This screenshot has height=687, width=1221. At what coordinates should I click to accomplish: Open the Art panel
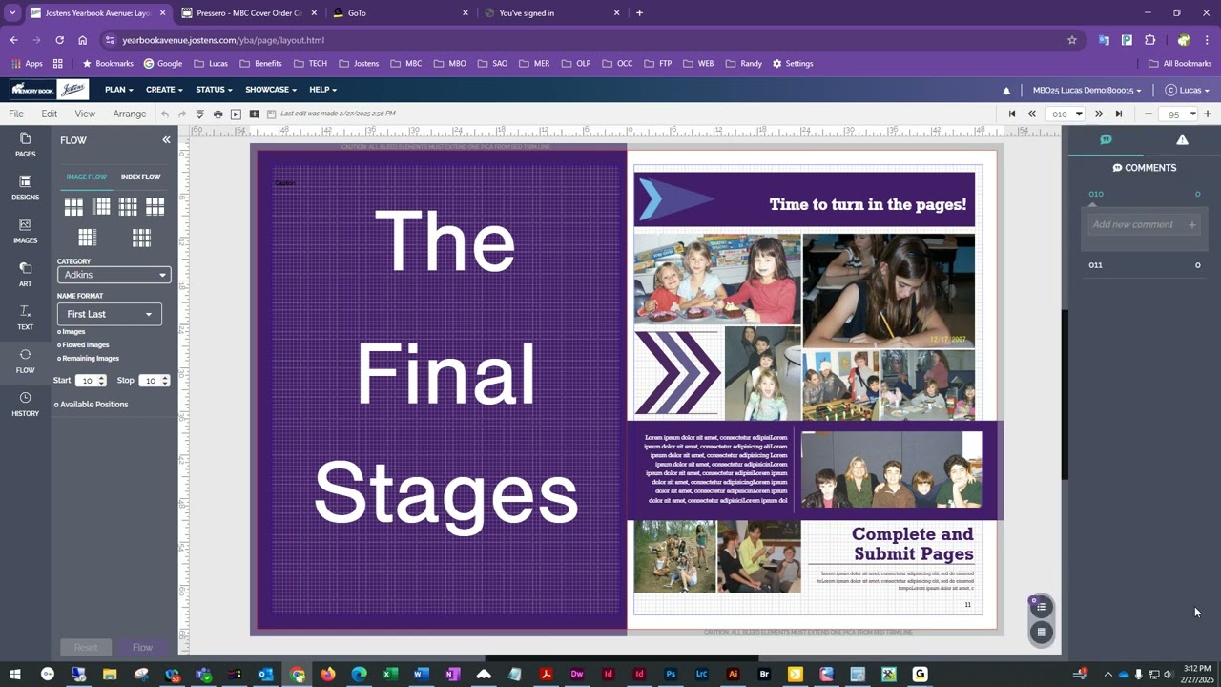coord(25,275)
